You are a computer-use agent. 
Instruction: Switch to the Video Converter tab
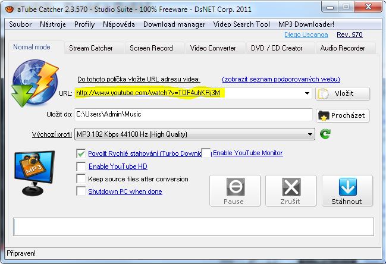coord(213,48)
